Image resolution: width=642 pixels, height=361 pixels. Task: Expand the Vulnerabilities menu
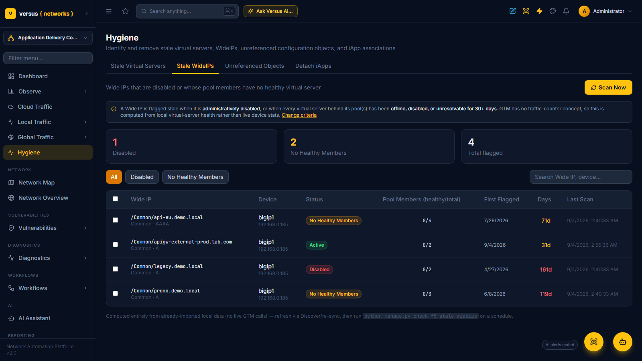pos(48,228)
